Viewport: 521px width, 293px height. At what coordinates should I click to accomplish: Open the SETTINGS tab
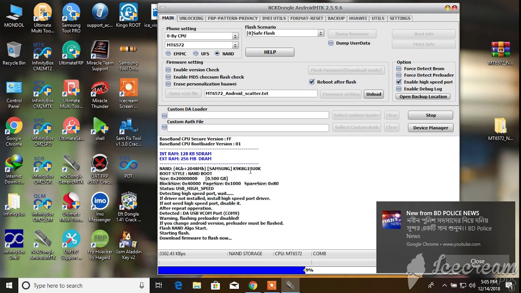point(400,18)
